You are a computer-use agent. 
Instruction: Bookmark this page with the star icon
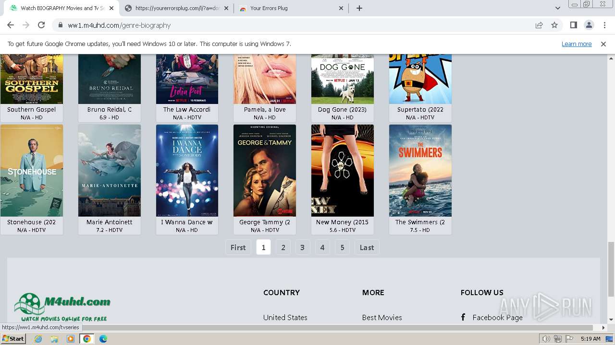point(554,25)
